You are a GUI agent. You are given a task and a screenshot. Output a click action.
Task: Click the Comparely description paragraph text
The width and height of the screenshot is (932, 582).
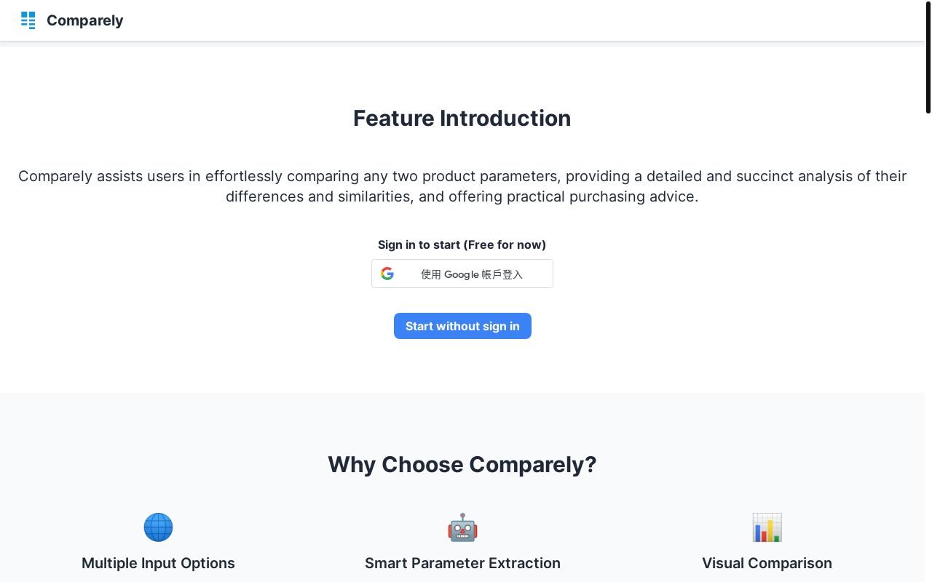462,177
